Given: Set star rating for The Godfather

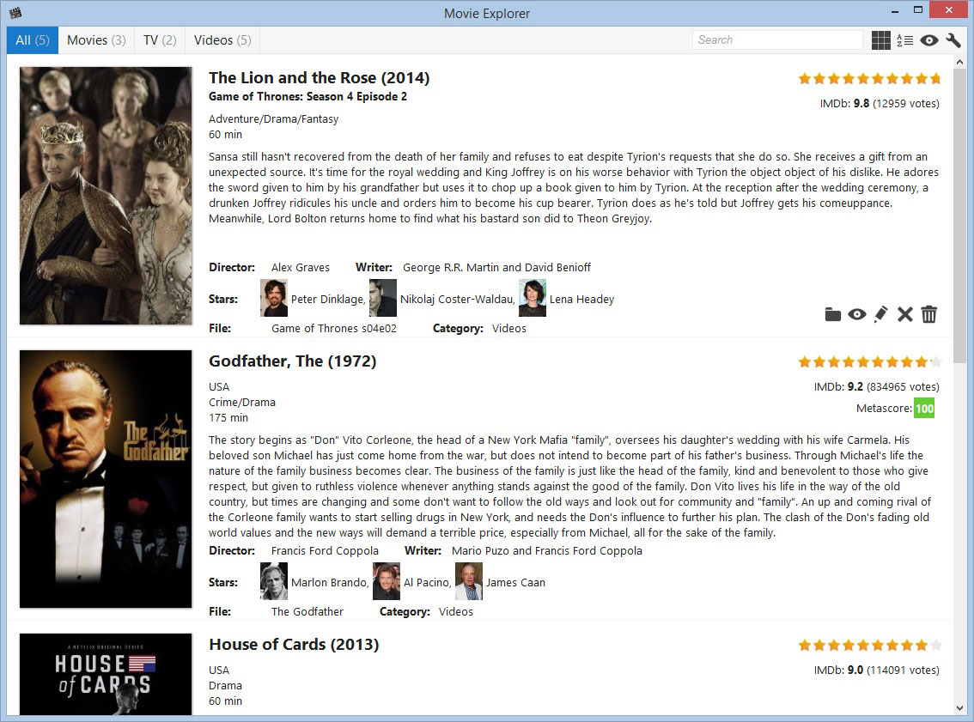Looking at the screenshot, I should pyautogui.click(x=869, y=361).
